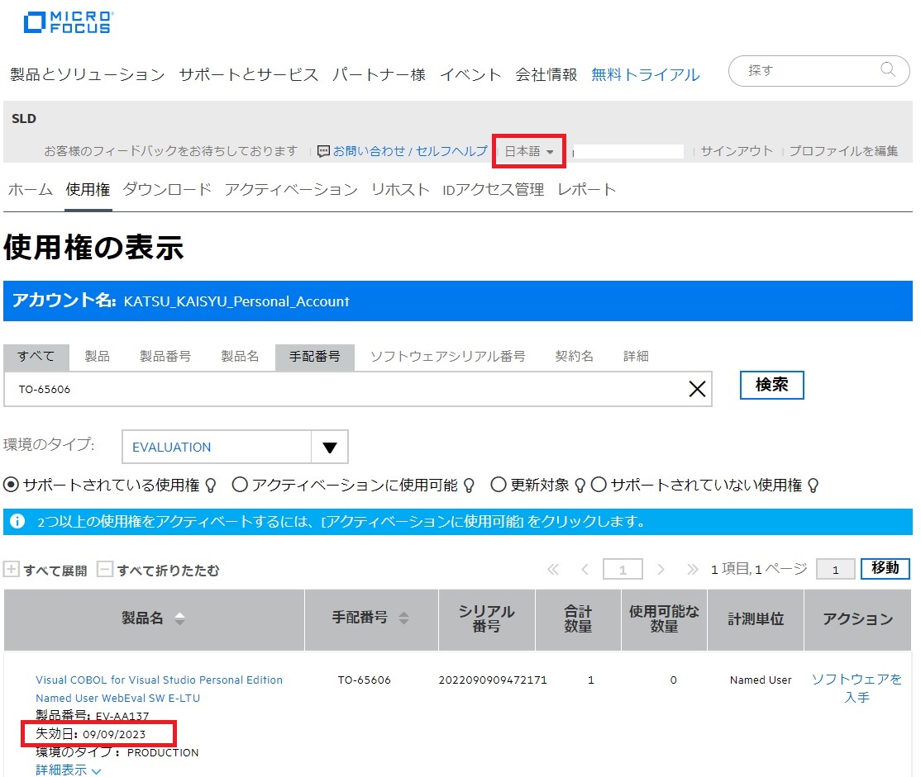Click the プロファイルを編集 link
921x777 pixels.
click(x=843, y=151)
